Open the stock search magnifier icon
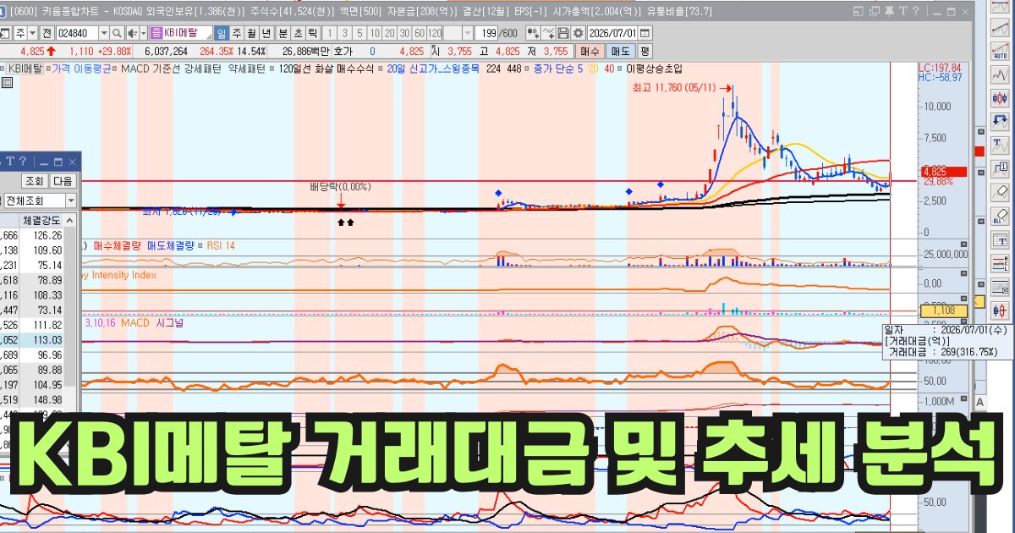This screenshot has height=533, width=1015. click(117, 33)
